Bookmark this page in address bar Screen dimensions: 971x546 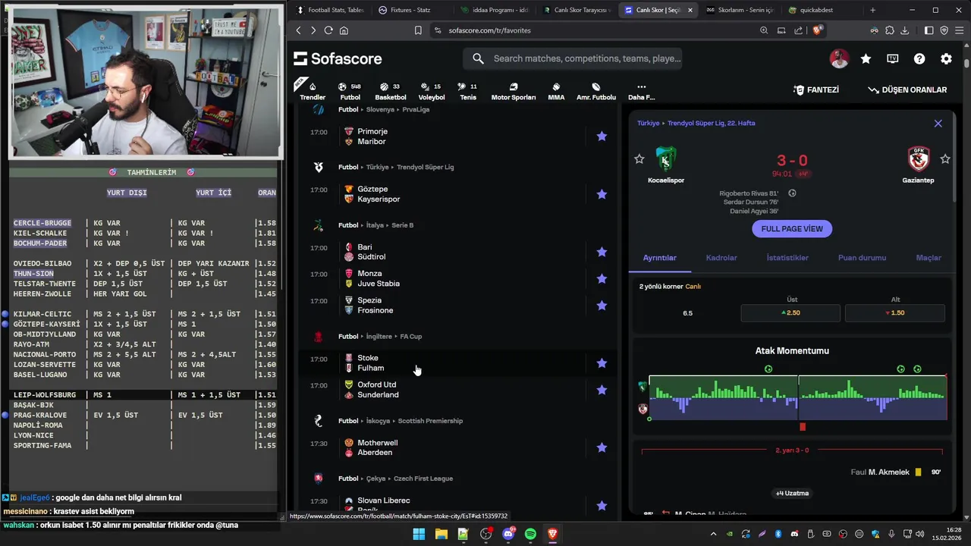[x=418, y=30]
